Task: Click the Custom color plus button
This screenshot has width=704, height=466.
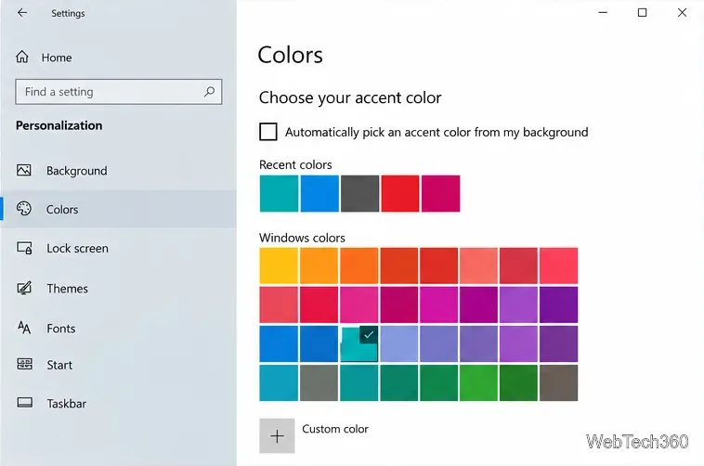Action: click(277, 436)
